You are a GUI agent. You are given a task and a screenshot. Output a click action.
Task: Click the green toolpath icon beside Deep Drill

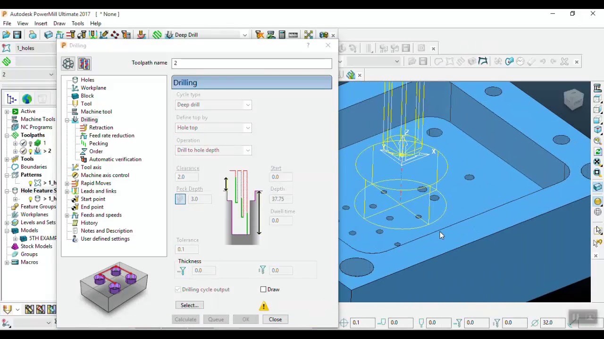[x=157, y=35]
